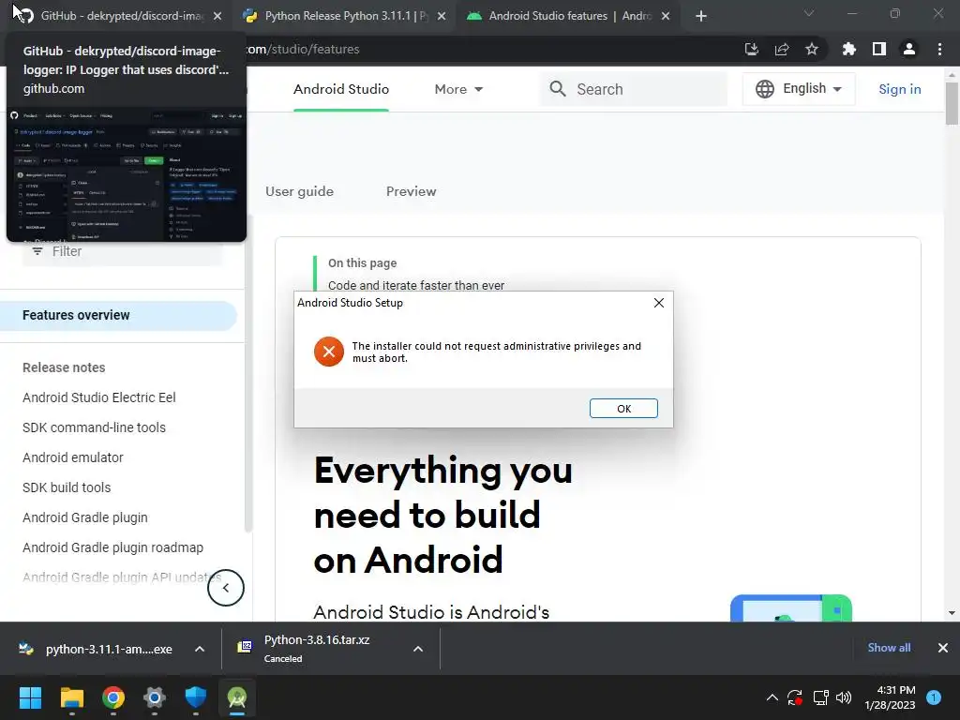Open SDK build tools sidebar link
Image resolution: width=960 pixels, height=720 pixels.
coord(67,487)
